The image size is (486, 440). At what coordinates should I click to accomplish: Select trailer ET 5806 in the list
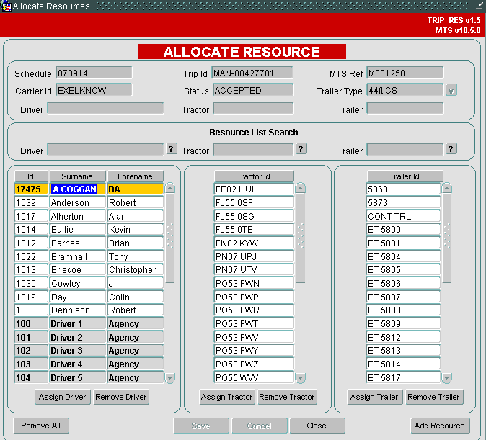403,283
